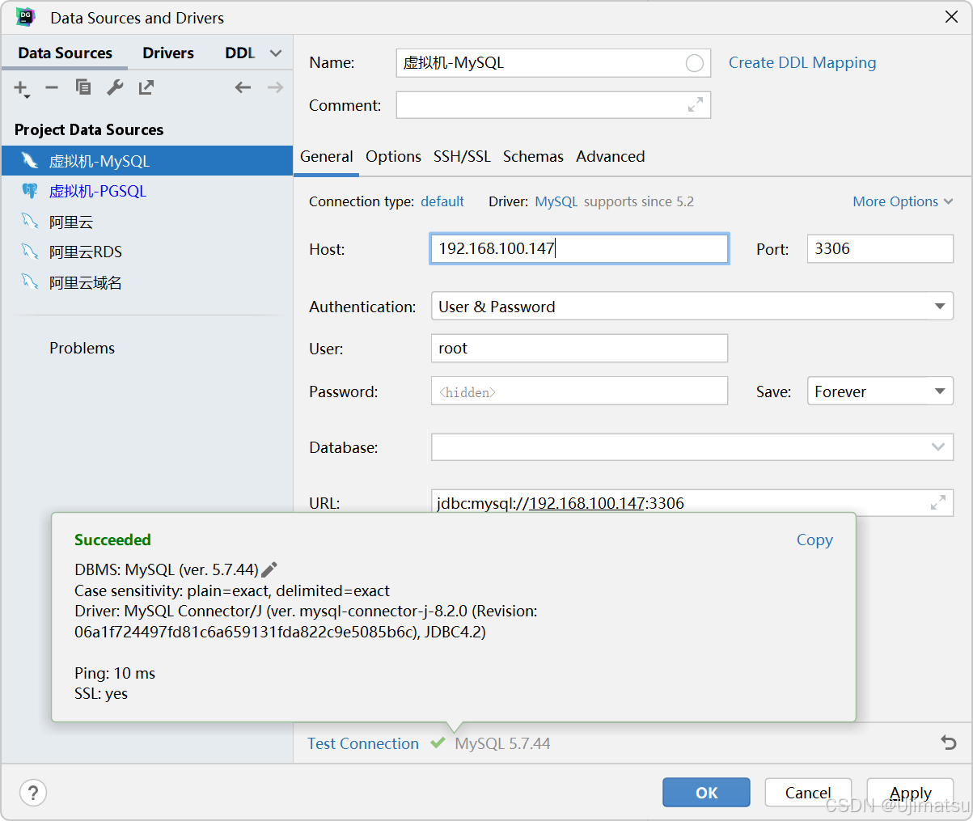Click the User input field
The height and width of the screenshot is (821, 973).
point(579,349)
